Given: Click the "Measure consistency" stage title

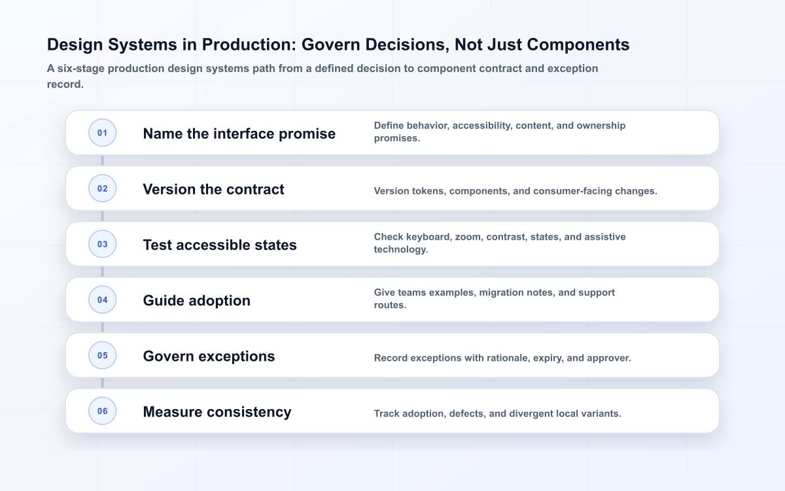Looking at the screenshot, I should click(217, 412).
